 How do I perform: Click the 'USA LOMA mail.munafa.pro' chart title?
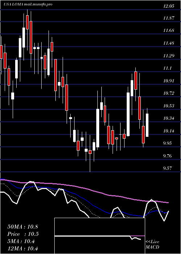coord(28,4)
